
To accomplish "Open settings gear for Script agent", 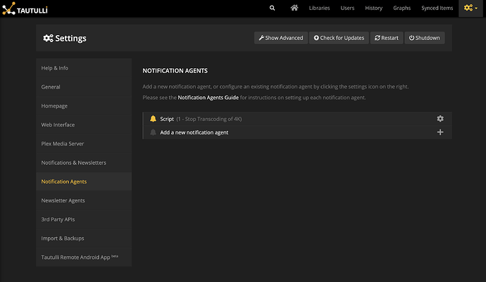I will (x=440, y=119).
